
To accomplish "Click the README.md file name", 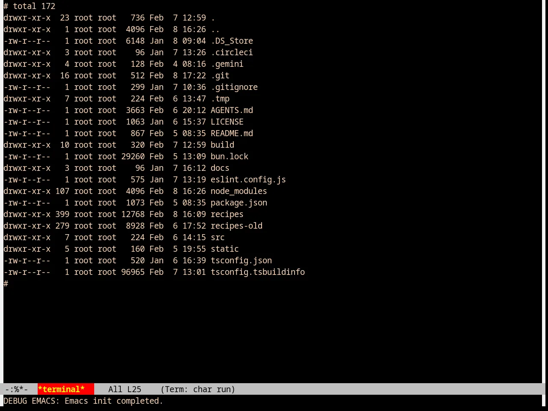I will click(x=232, y=133).
